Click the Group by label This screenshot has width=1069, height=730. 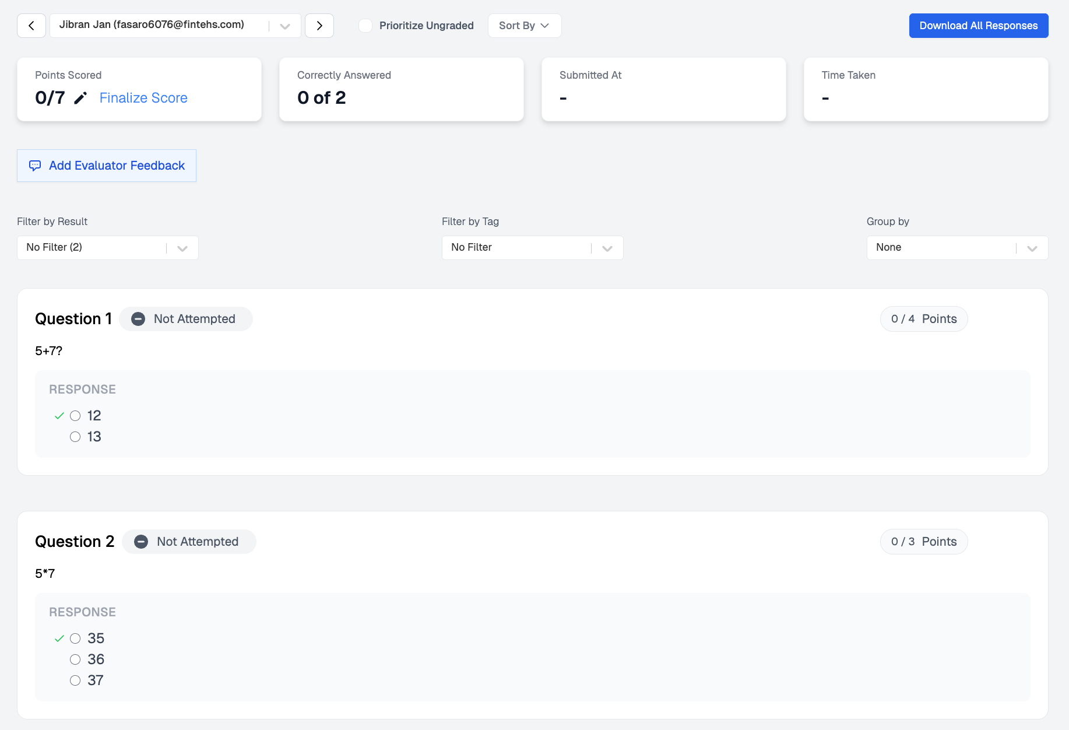pyautogui.click(x=888, y=222)
